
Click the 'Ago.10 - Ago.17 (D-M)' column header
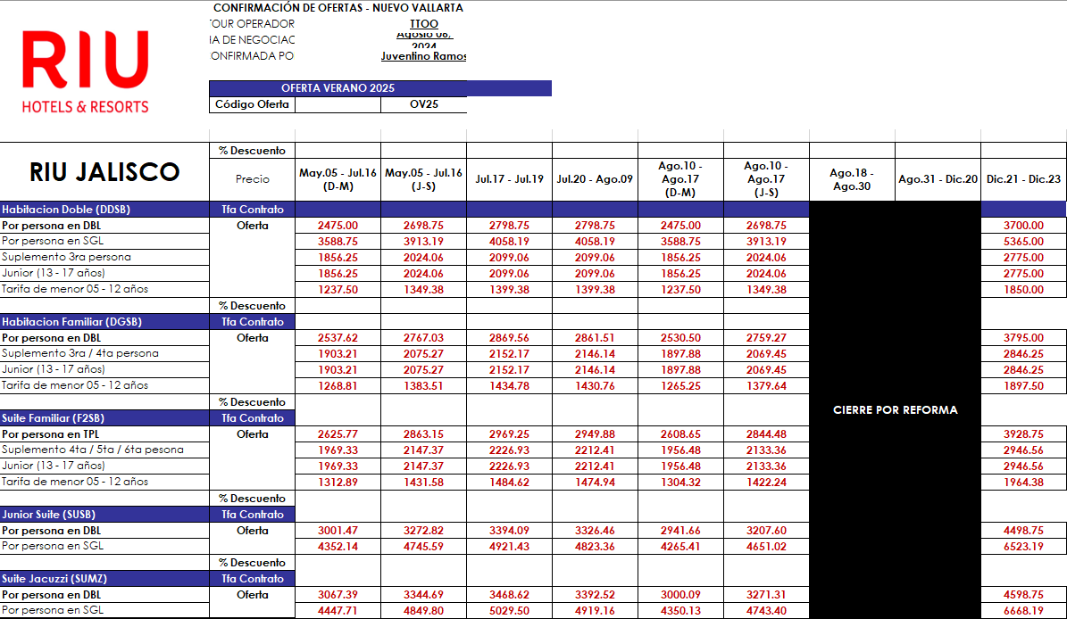click(680, 179)
